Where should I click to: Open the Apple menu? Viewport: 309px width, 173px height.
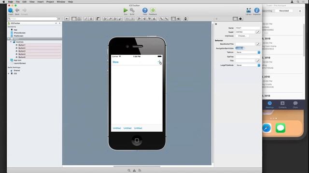pos(3,2)
